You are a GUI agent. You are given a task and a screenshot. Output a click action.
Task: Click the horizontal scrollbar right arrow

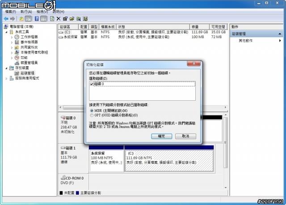tap(225, 107)
